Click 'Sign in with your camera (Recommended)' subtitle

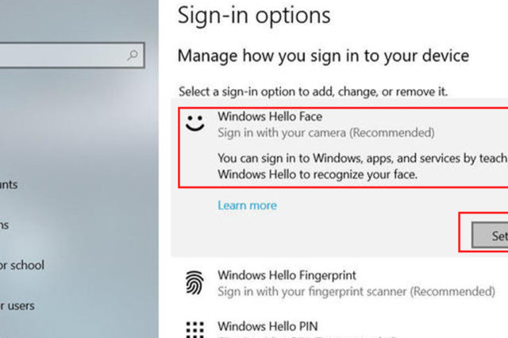tap(326, 132)
